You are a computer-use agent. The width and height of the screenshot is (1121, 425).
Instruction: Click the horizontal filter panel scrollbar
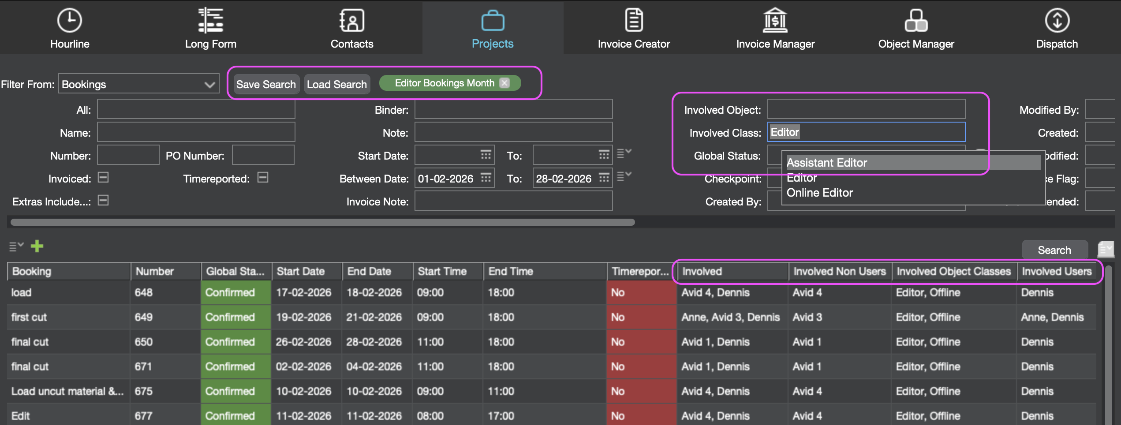322,222
